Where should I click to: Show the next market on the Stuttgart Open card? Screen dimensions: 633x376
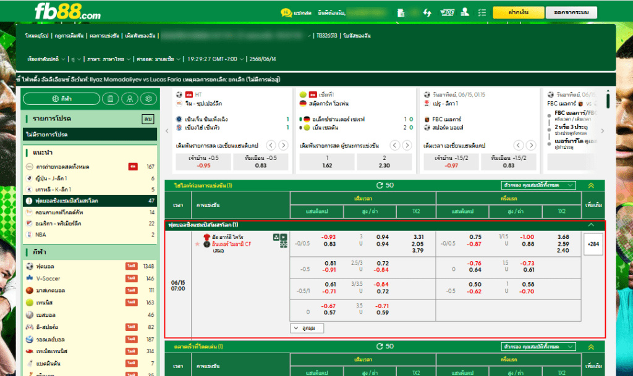point(407,145)
